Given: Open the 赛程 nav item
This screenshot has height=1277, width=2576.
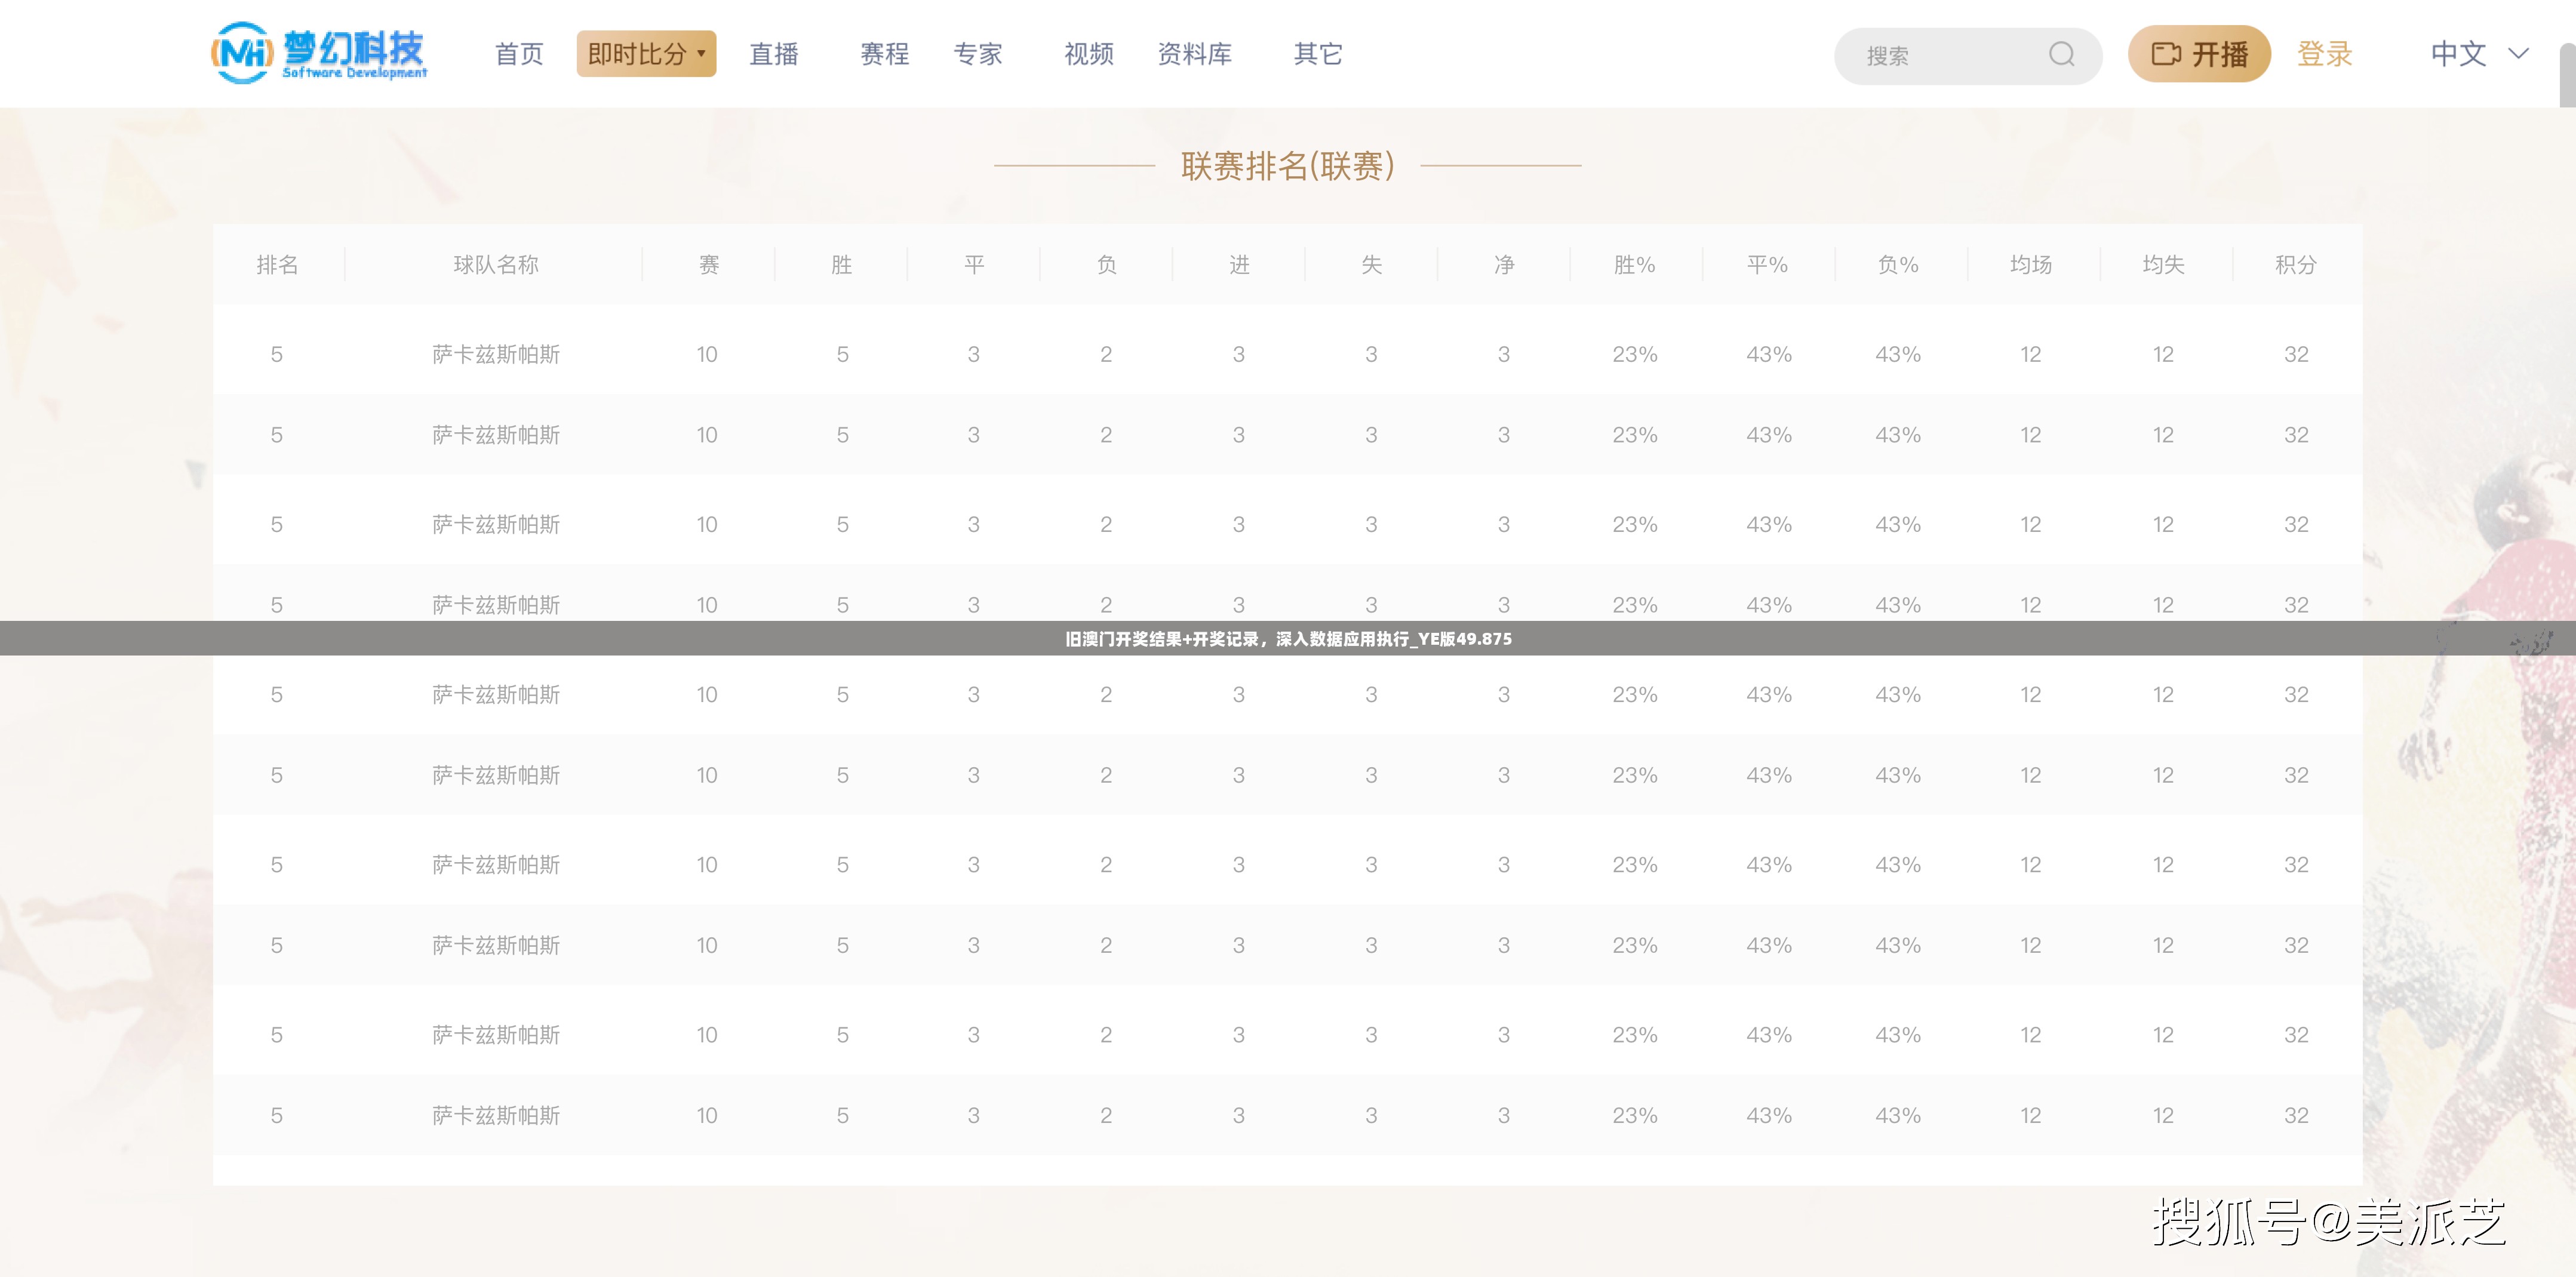Looking at the screenshot, I should pos(885,54).
